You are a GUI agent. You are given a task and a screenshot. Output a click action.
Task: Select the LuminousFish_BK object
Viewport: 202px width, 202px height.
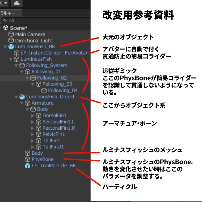[35, 47]
